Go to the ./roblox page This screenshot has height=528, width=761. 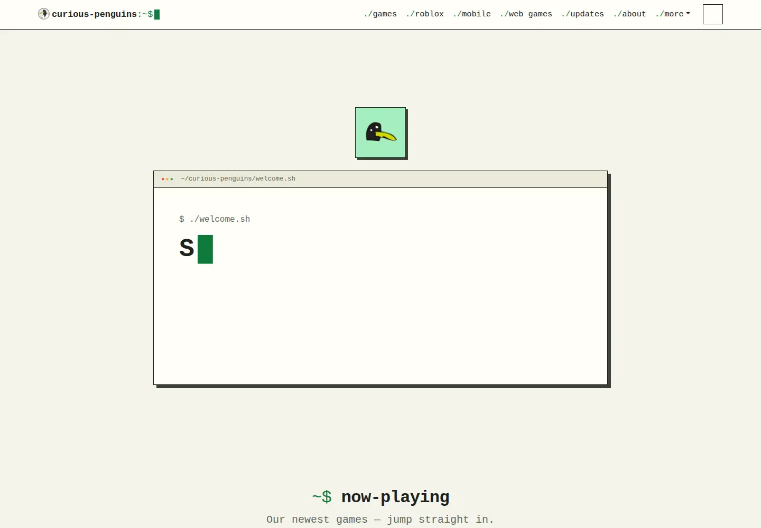(x=425, y=14)
